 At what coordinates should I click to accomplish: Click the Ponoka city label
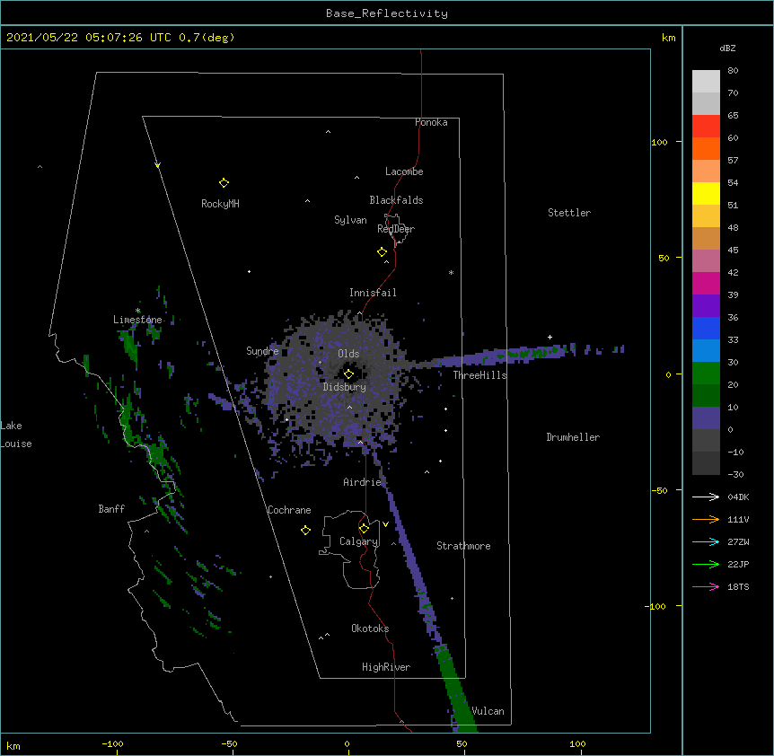click(x=431, y=122)
